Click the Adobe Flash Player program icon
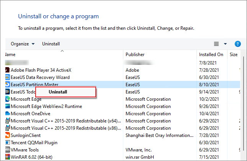 coord(7,70)
